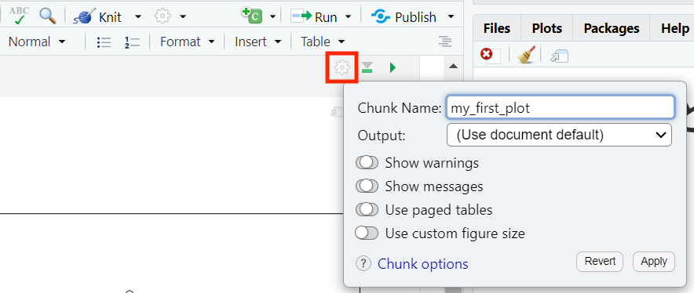The image size is (694, 293).
Task: Switch to the Packages tab
Action: coord(612,28)
